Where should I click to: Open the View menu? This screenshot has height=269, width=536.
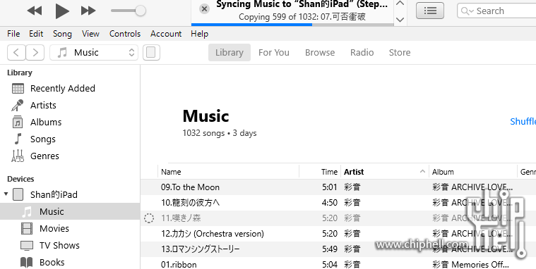[x=90, y=34]
